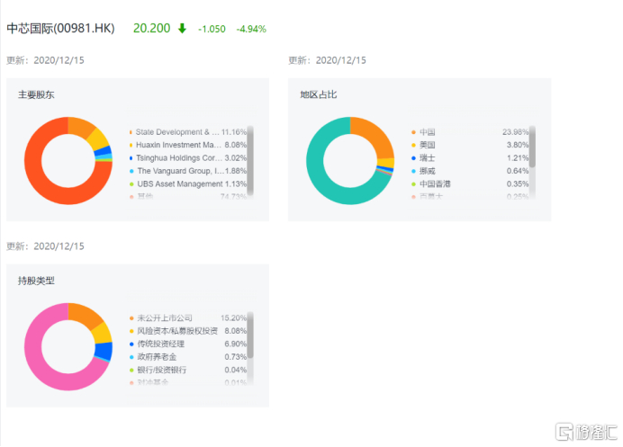
Task: Click the 持股类型 panel heading
Action: pos(36,282)
